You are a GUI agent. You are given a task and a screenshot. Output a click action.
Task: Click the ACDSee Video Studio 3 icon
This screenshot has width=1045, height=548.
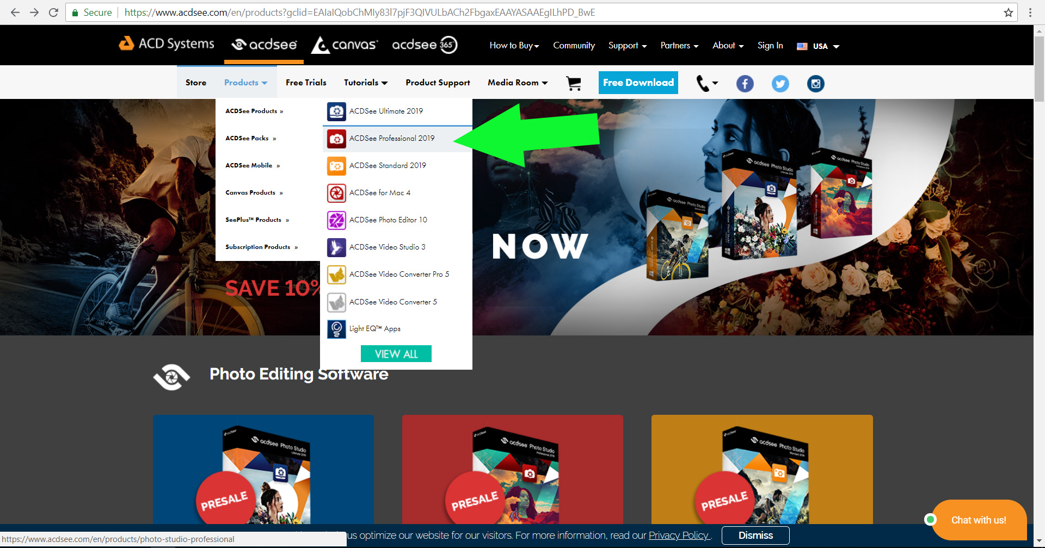[x=336, y=247]
